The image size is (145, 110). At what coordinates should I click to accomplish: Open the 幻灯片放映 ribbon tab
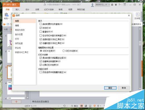tap(49, 10)
